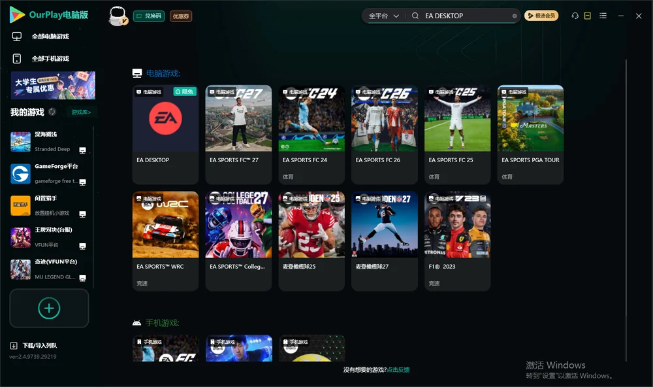Click the 电脑游戏 section header icon
The height and width of the screenshot is (387, 653).
click(x=137, y=73)
